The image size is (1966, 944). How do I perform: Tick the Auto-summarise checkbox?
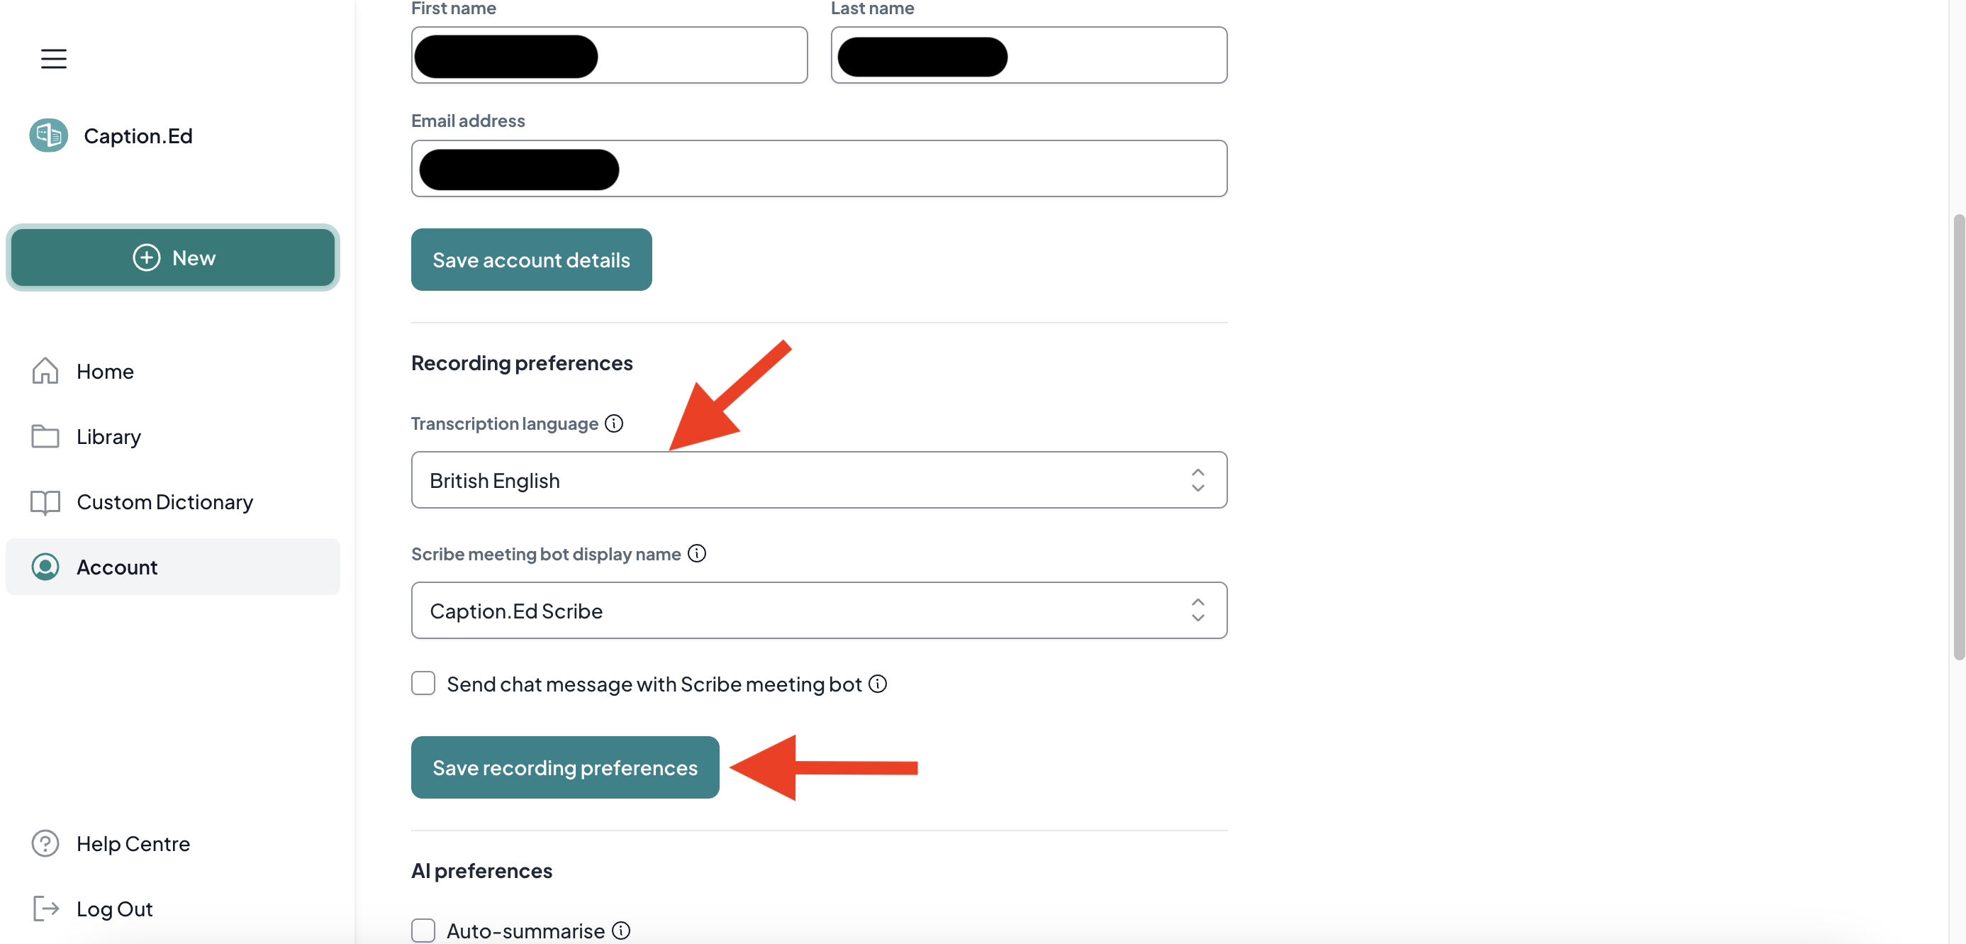(423, 931)
